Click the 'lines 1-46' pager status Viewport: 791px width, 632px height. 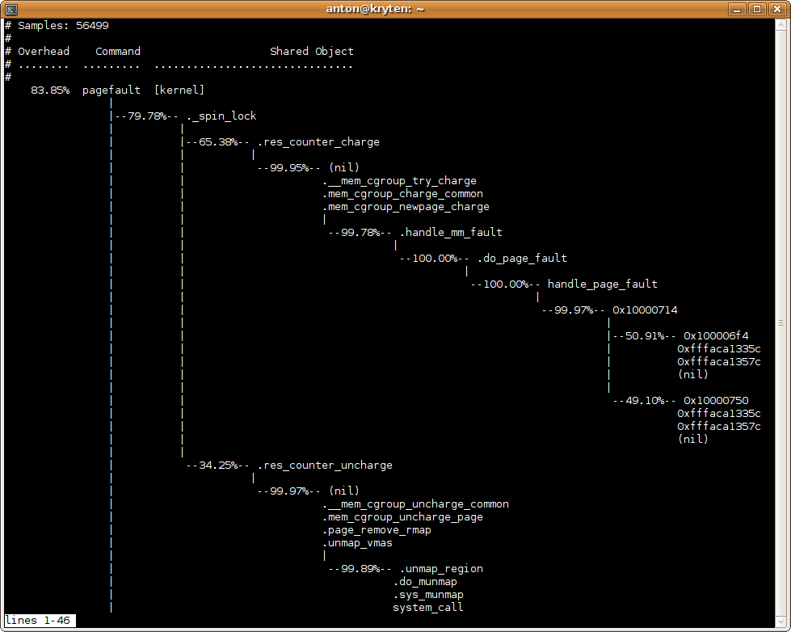pyautogui.click(x=37, y=621)
